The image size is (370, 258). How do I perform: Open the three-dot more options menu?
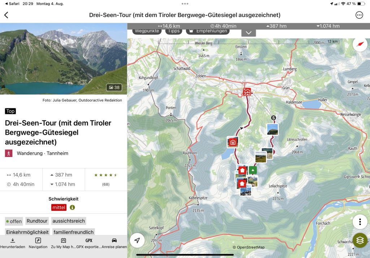click(359, 15)
